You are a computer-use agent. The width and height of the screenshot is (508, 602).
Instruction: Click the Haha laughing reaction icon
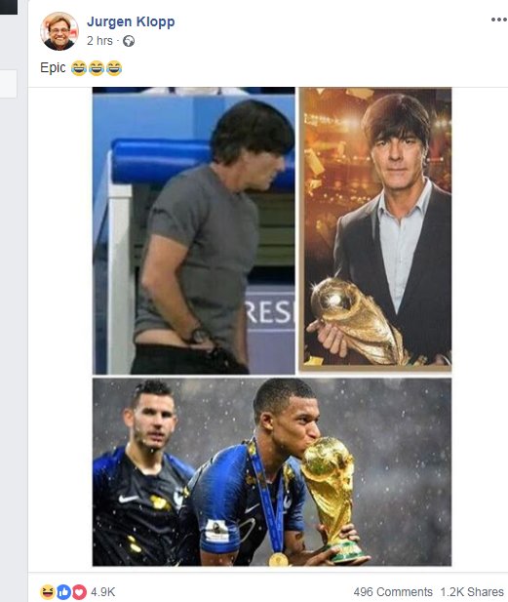(x=47, y=591)
